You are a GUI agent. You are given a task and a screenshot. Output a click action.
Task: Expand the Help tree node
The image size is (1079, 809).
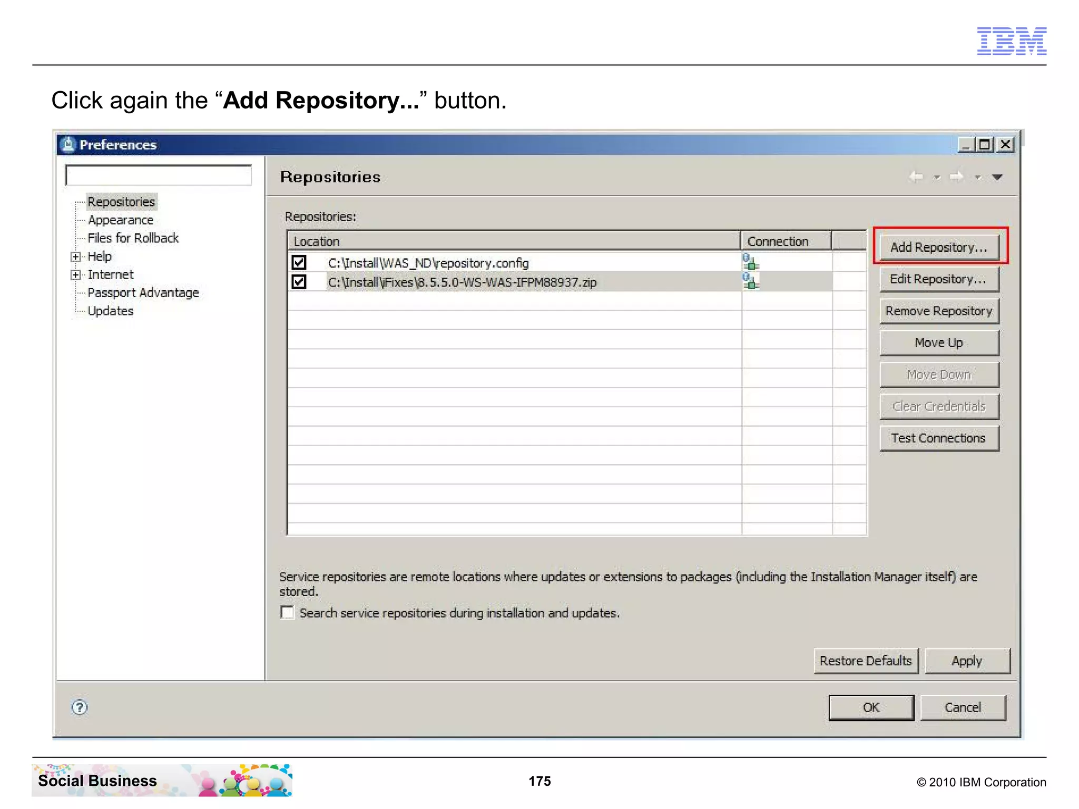[76, 256]
